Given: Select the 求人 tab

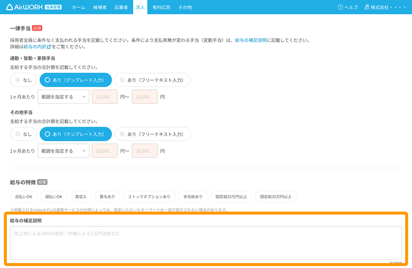Looking at the screenshot, I should click(x=140, y=7).
